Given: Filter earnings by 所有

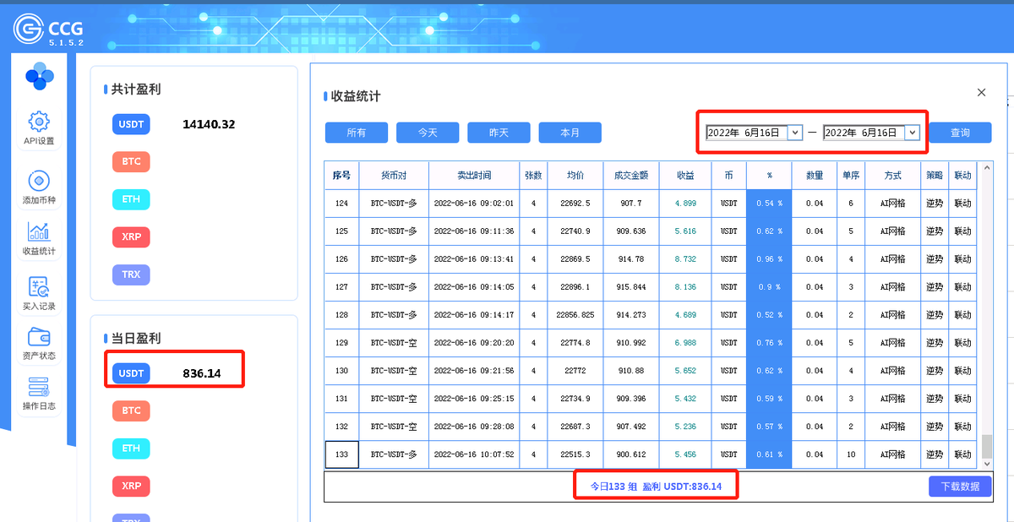Looking at the screenshot, I should coord(357,133).
